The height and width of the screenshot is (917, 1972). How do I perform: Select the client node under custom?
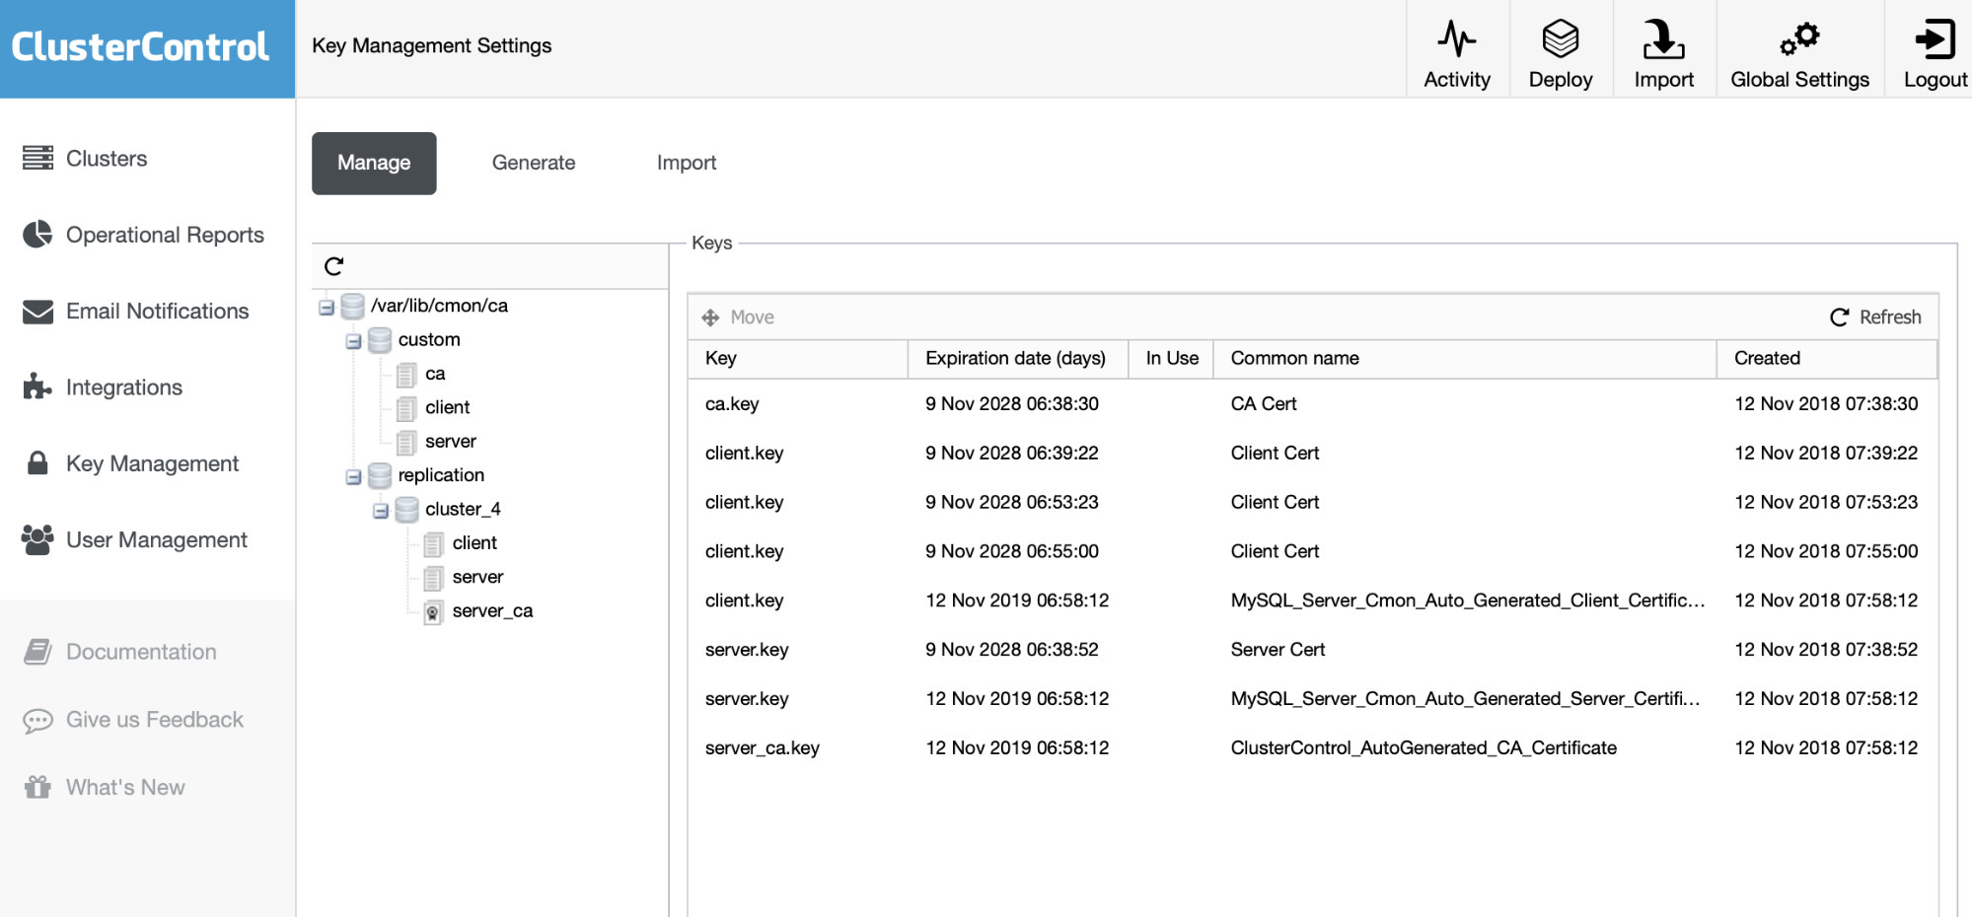coord(448,407)
